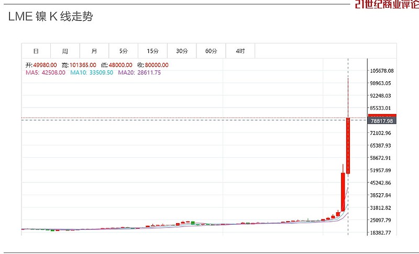
Task: Choose the 30分 interval tab
Action: point(182,51)
